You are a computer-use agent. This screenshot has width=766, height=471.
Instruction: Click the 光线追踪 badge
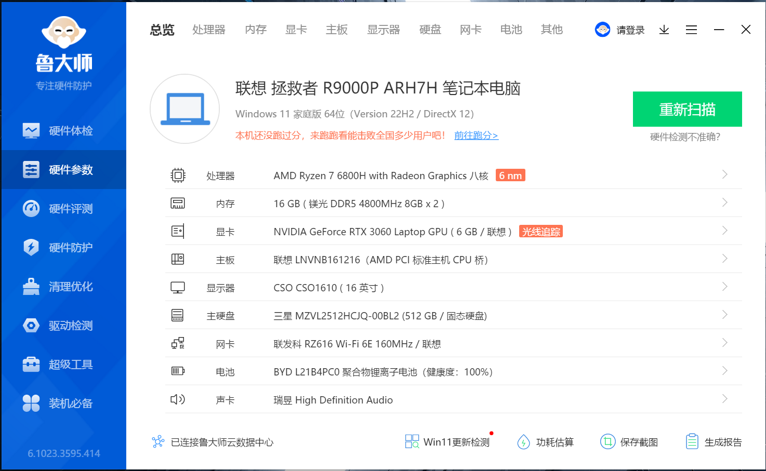pyautogui.click(x=541, y=232)
